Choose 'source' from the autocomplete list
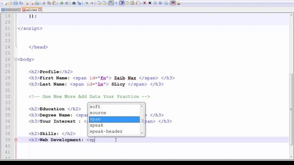Viewport: 294px width, 165px height. pyautogui.click(x=114, y=113)
